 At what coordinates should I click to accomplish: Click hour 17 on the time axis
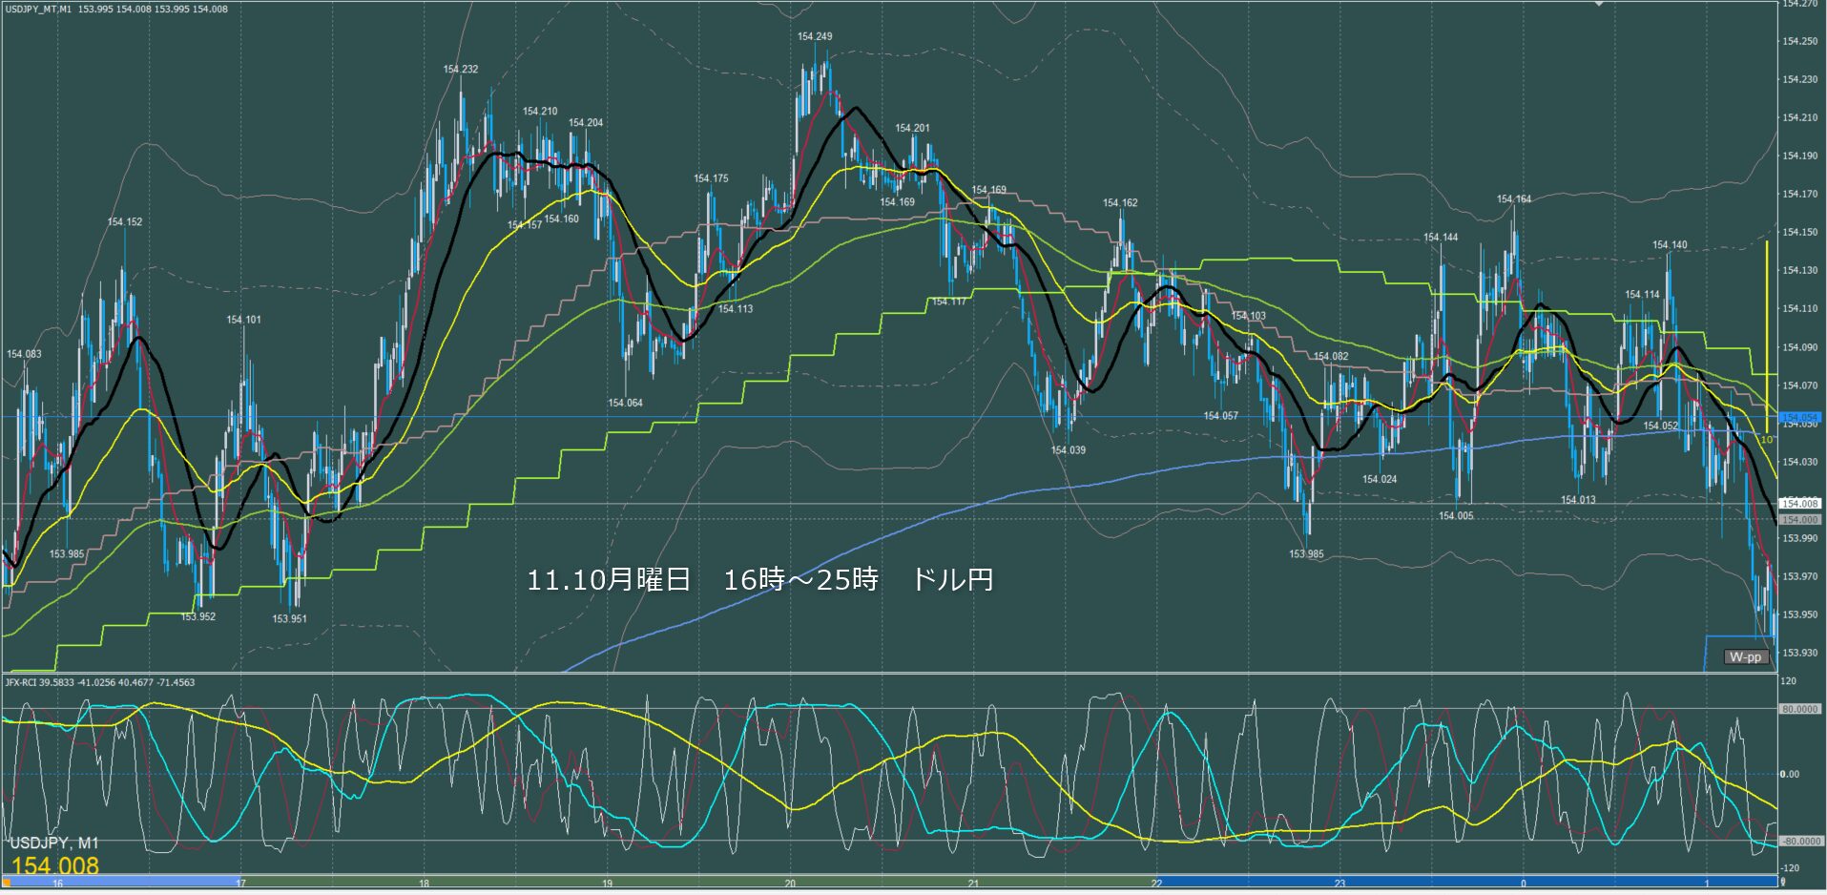click(x=240, y=884)
